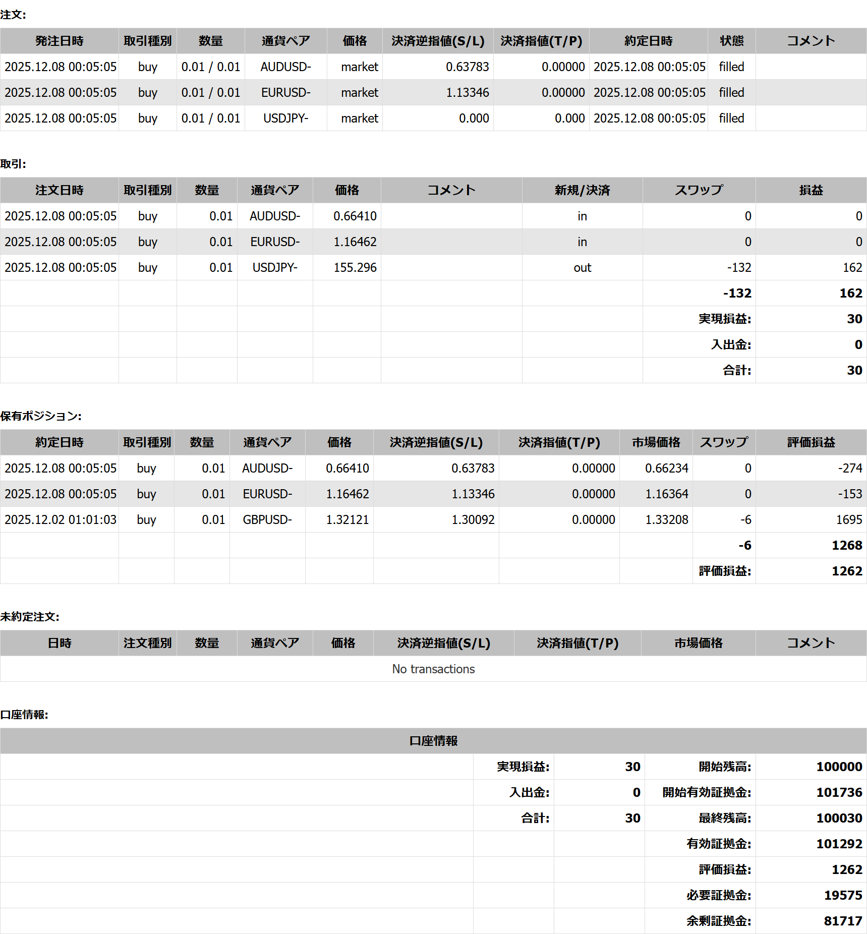Viewport: 867px width, 934px height.
Task: Click the GBPUSD- cell in open positions
Action: point(267,519)
